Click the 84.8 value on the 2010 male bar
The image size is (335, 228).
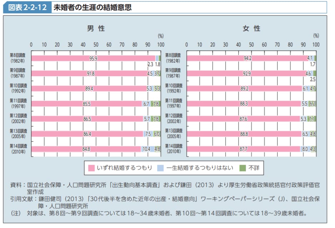tap(86, 149)
